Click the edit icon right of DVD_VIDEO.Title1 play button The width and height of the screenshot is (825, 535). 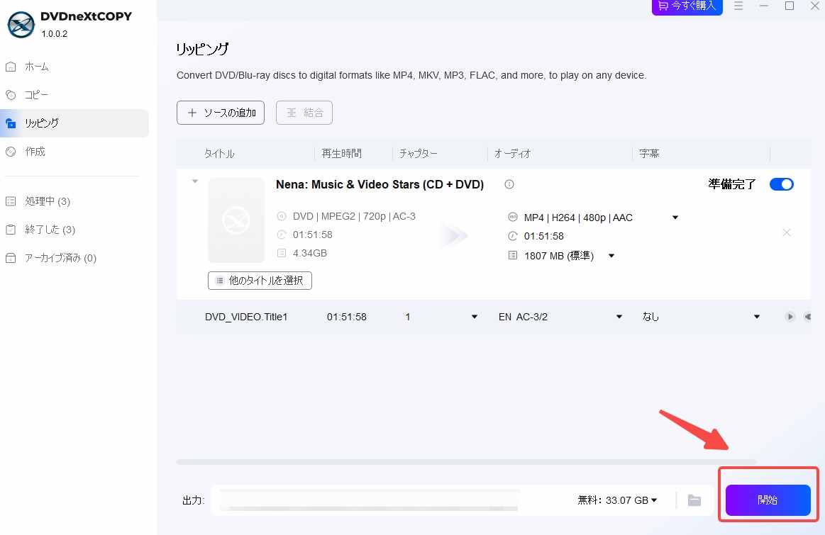click(x=807, y=317)
